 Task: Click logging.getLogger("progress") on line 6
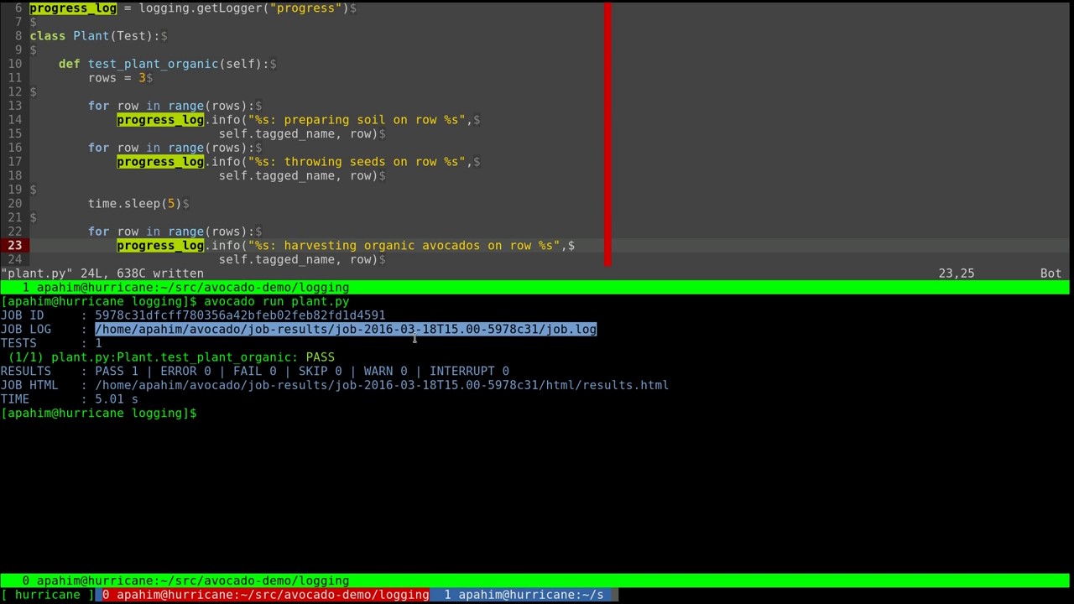[243, 8]
